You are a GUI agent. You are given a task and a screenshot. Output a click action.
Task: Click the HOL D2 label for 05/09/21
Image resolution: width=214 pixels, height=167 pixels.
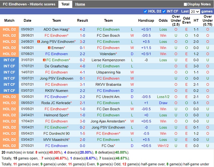click(x=9, y=29)
